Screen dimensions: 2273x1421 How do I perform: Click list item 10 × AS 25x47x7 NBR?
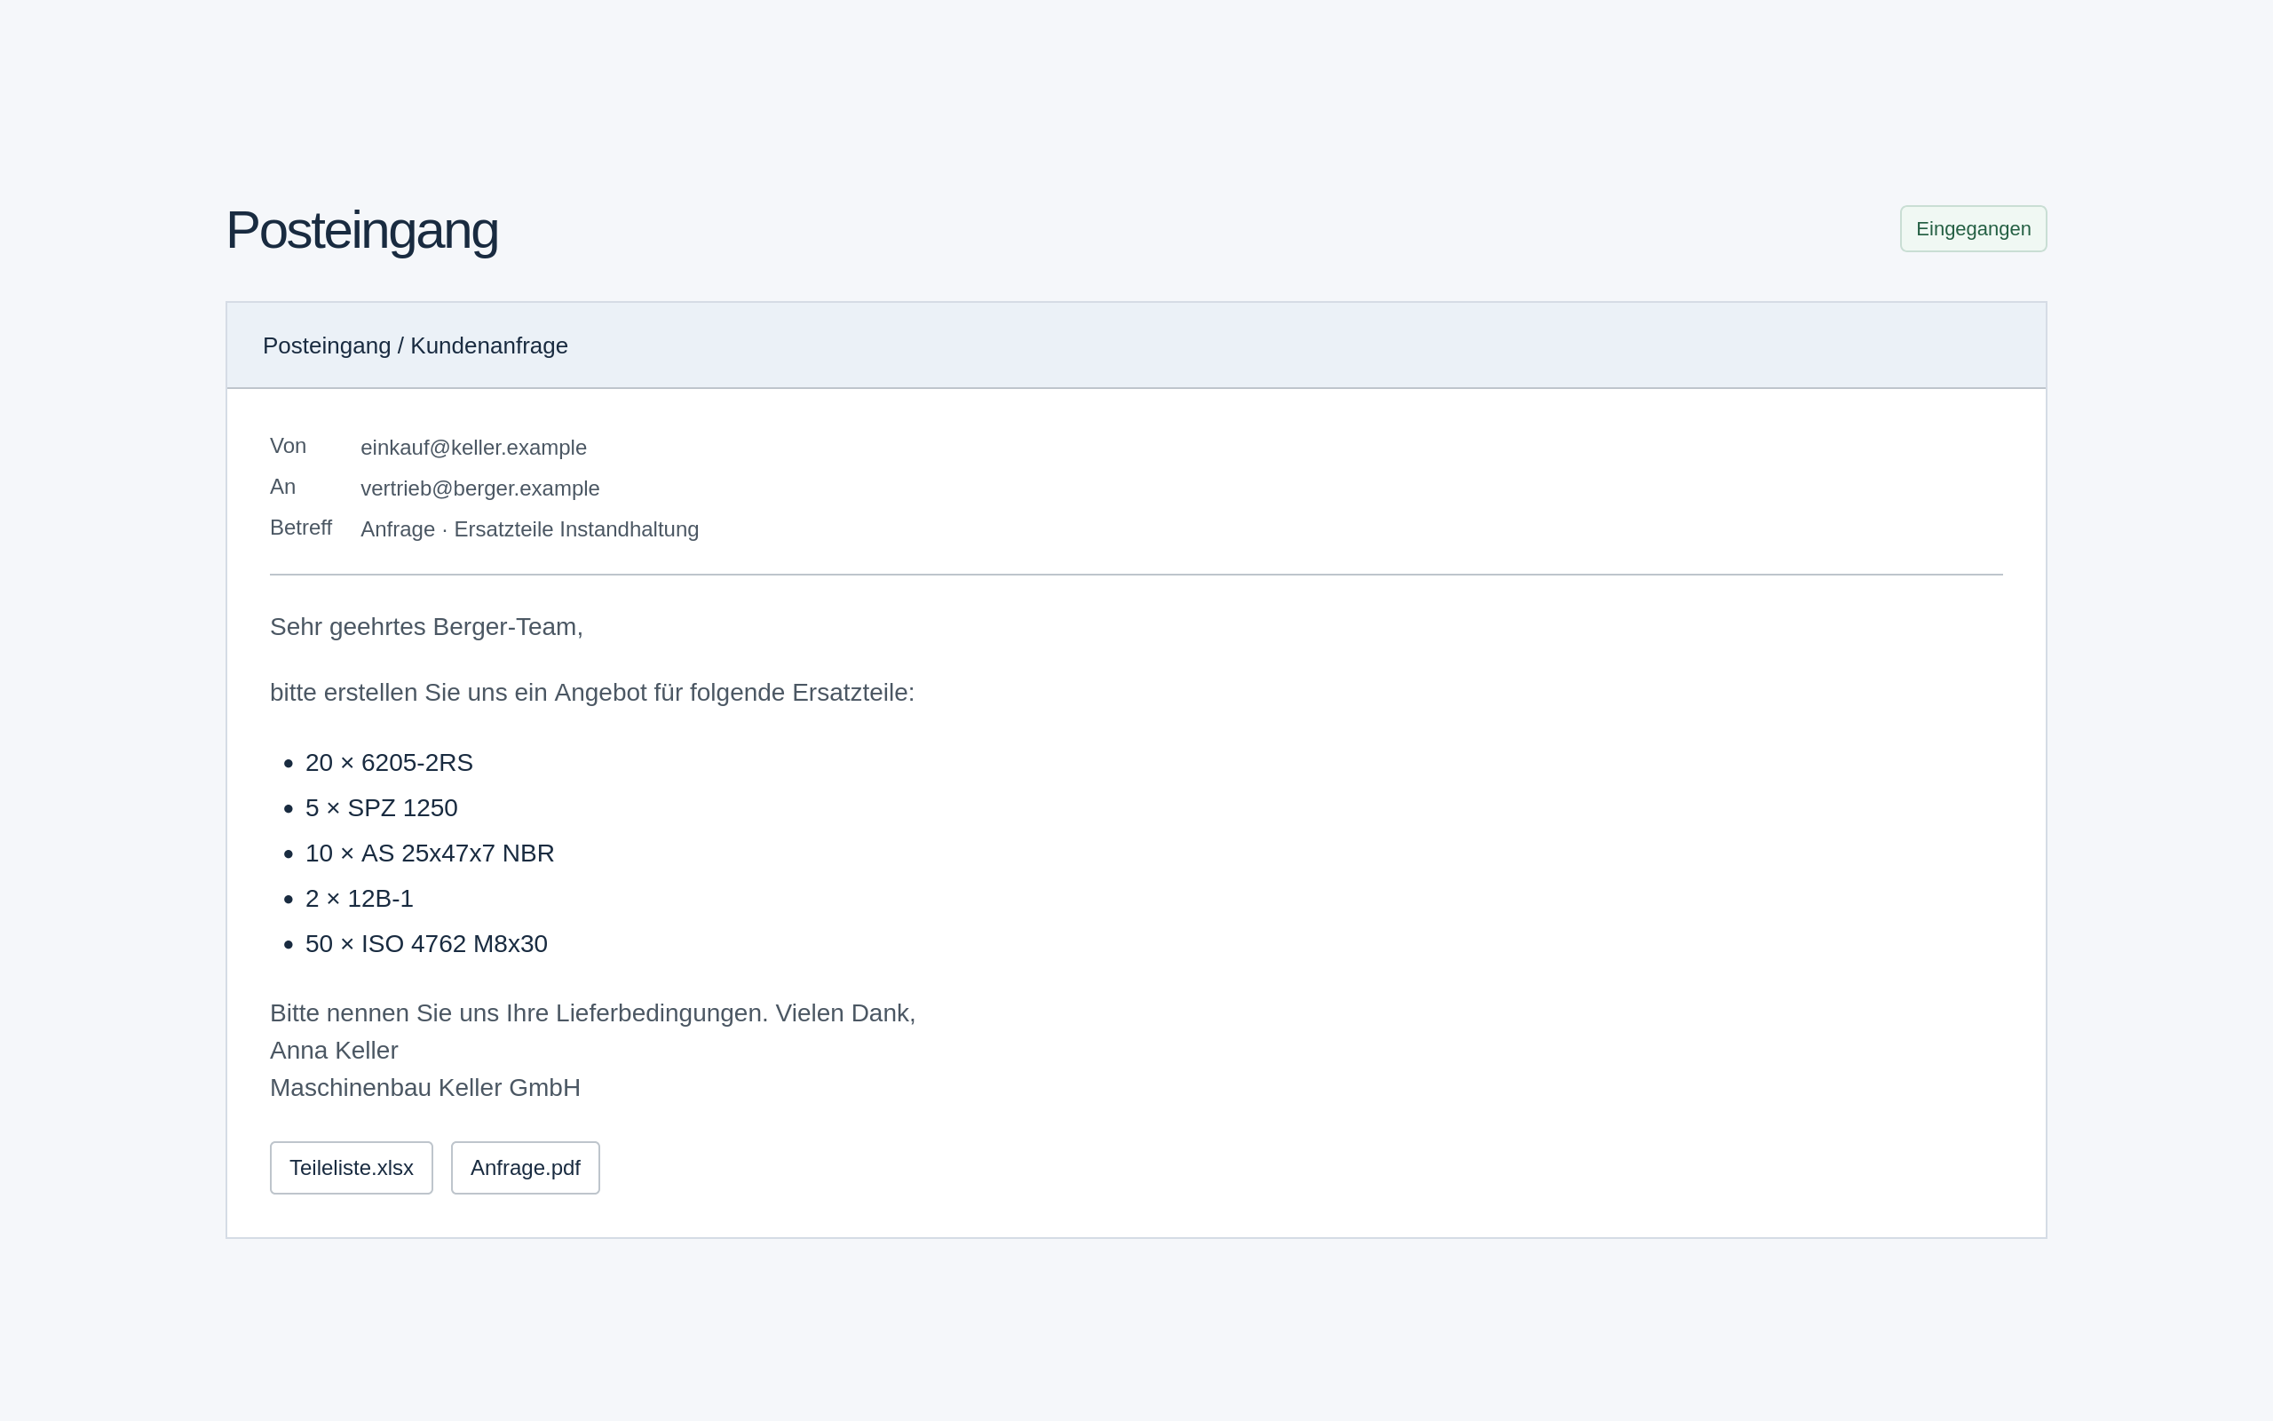[x=429, y=853]
